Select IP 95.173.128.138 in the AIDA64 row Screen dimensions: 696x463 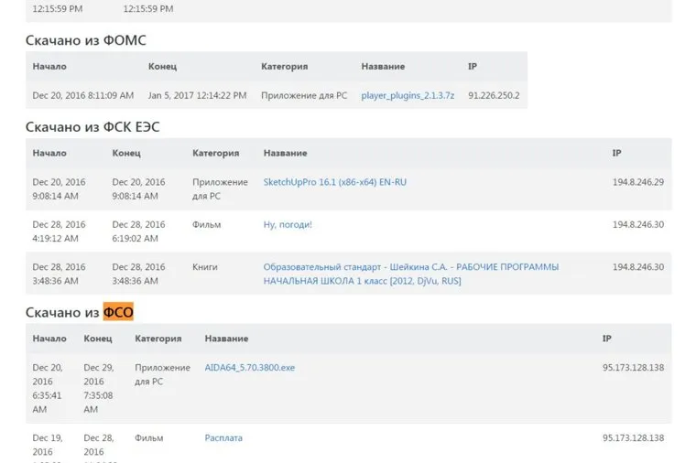click(x=633, y=368)
